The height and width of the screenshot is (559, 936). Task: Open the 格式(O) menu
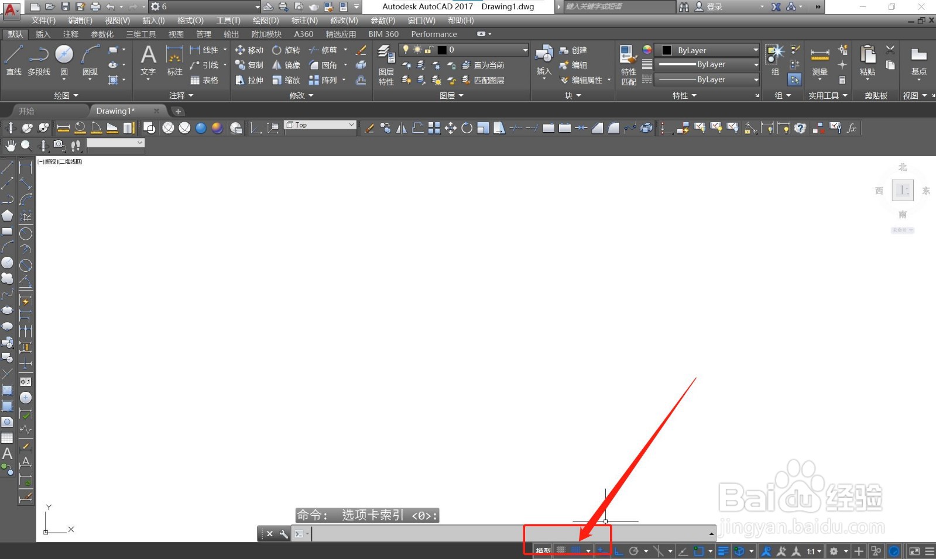click(190, 20)
